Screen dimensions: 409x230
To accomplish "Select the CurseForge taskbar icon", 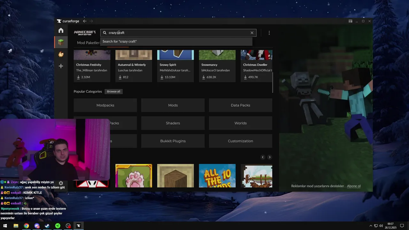I will (78, 226).
